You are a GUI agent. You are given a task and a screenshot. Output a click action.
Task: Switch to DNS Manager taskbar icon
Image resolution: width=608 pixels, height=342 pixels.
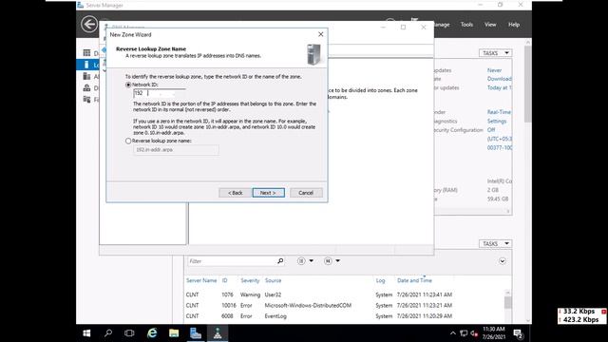218,333
